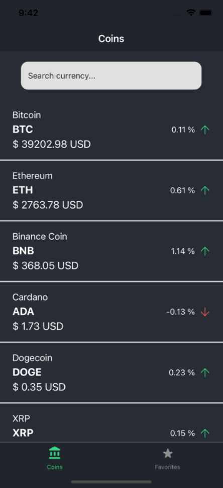The width and height of the screenshot is (223, 488).
Task: Tap the $ 39202.98 USD price
Action: point(52,145)
